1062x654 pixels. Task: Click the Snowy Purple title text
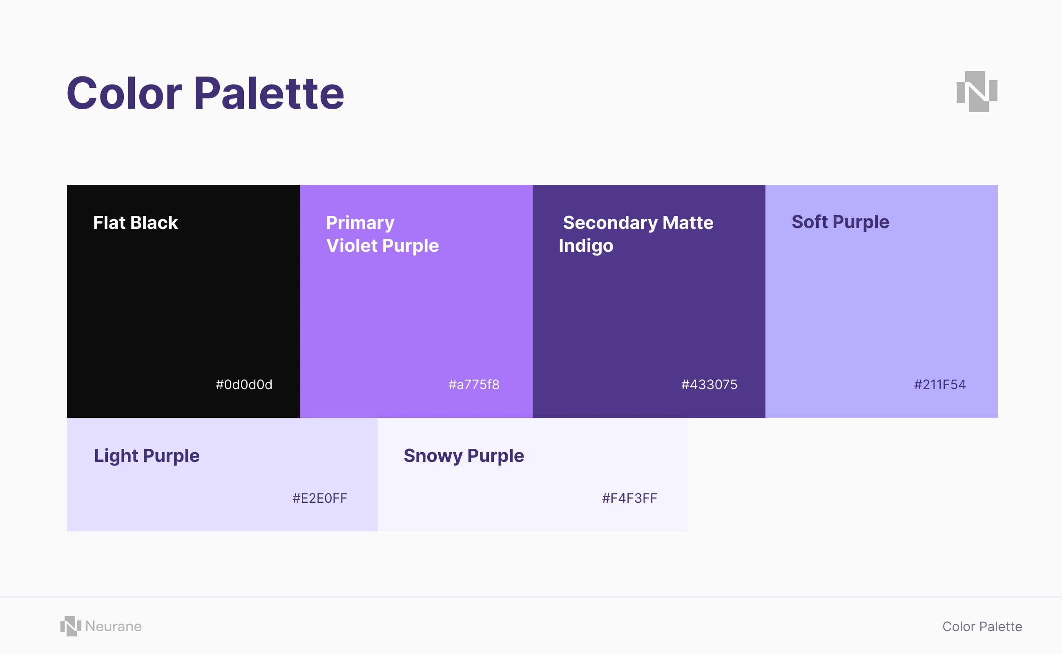pos(464,456)
